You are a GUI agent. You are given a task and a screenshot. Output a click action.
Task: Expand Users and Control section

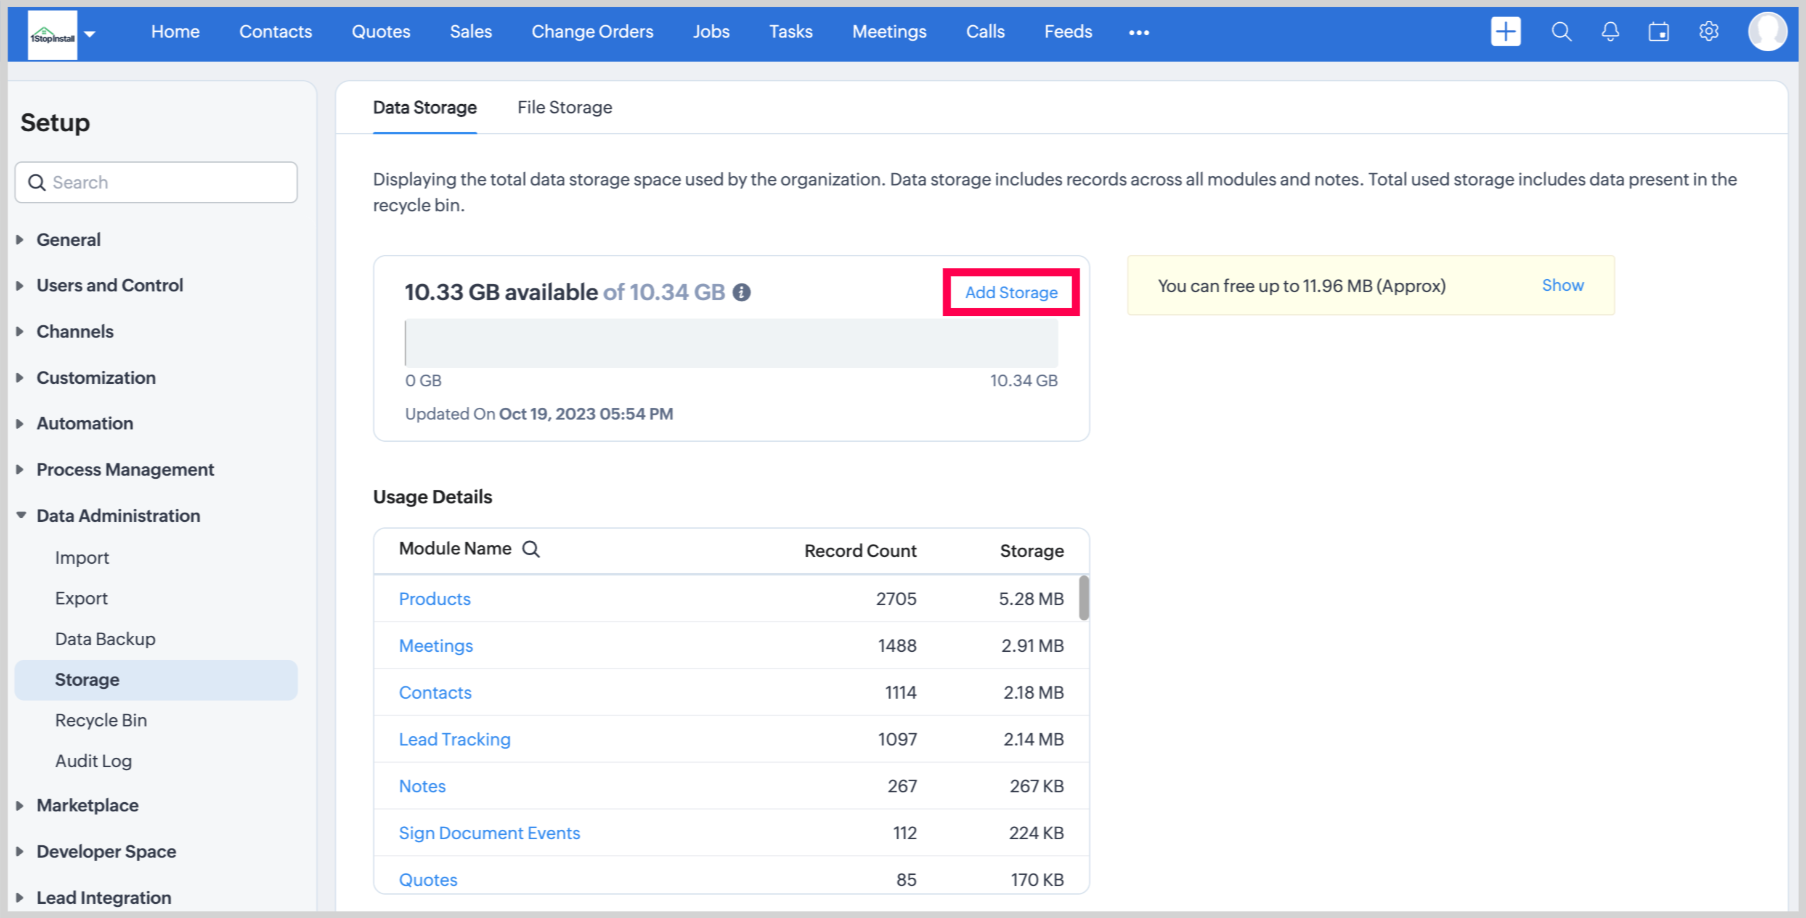click(109, 285)
